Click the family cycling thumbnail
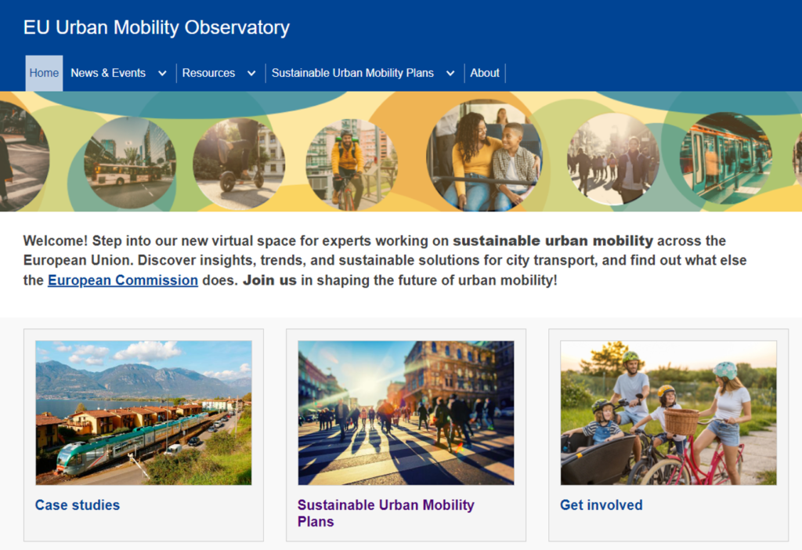Image resolution: width=802 pixels, height=550 pixels. tap(669, 413)
